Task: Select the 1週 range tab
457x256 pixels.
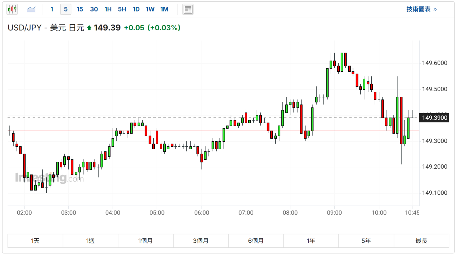Action: [x=91, y=241]
